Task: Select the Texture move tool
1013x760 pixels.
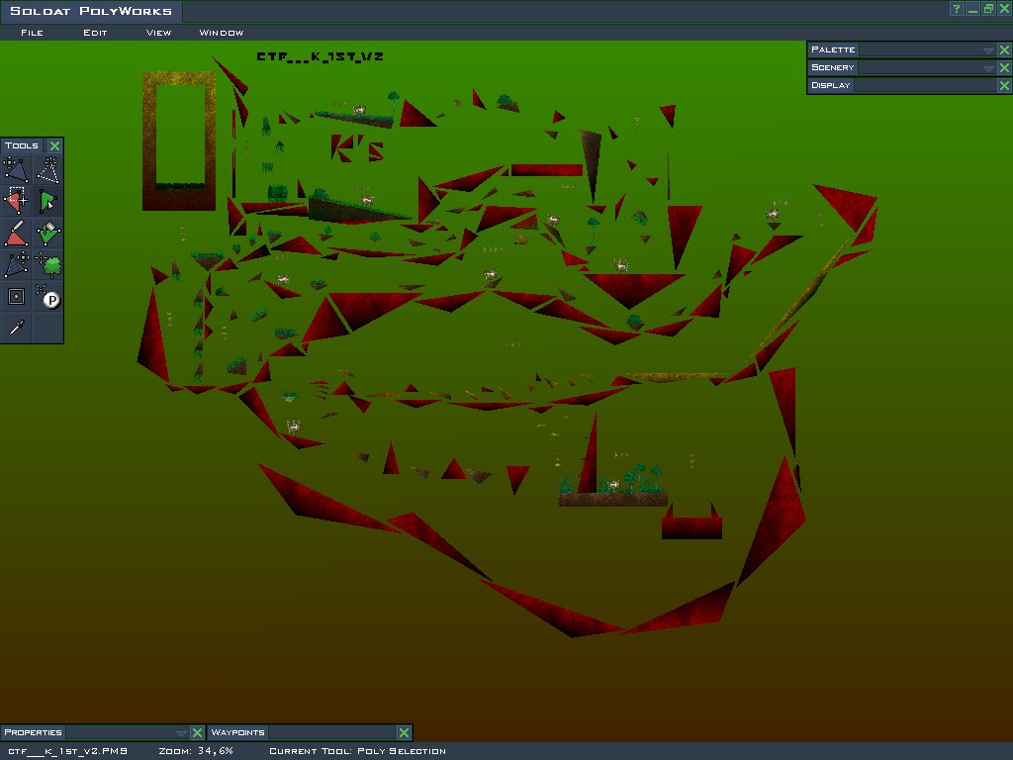Action: [x=17, y=264]
